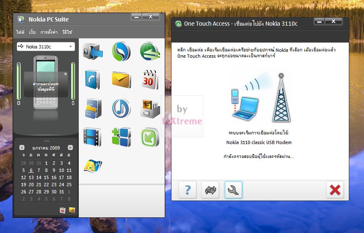364x233 pixels.
Task: Open One Touch Access globe icon
Action: (x=150, y=51)
